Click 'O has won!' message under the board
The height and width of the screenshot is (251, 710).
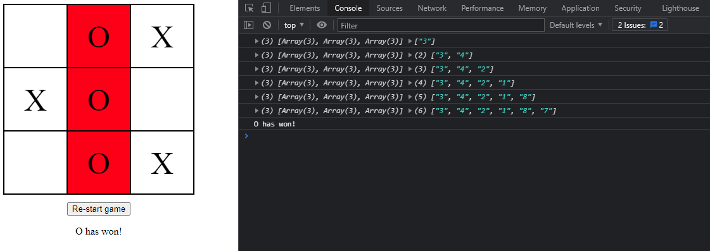[99, 231]
